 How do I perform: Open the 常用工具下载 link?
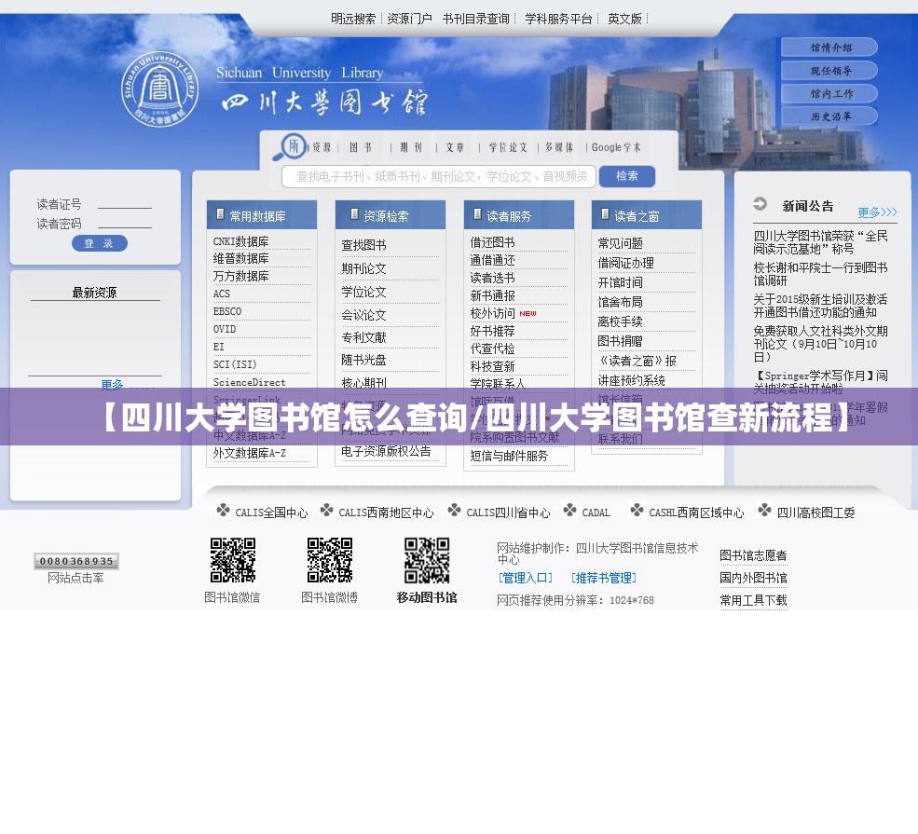pyautogui.click(x=753, y=600)
